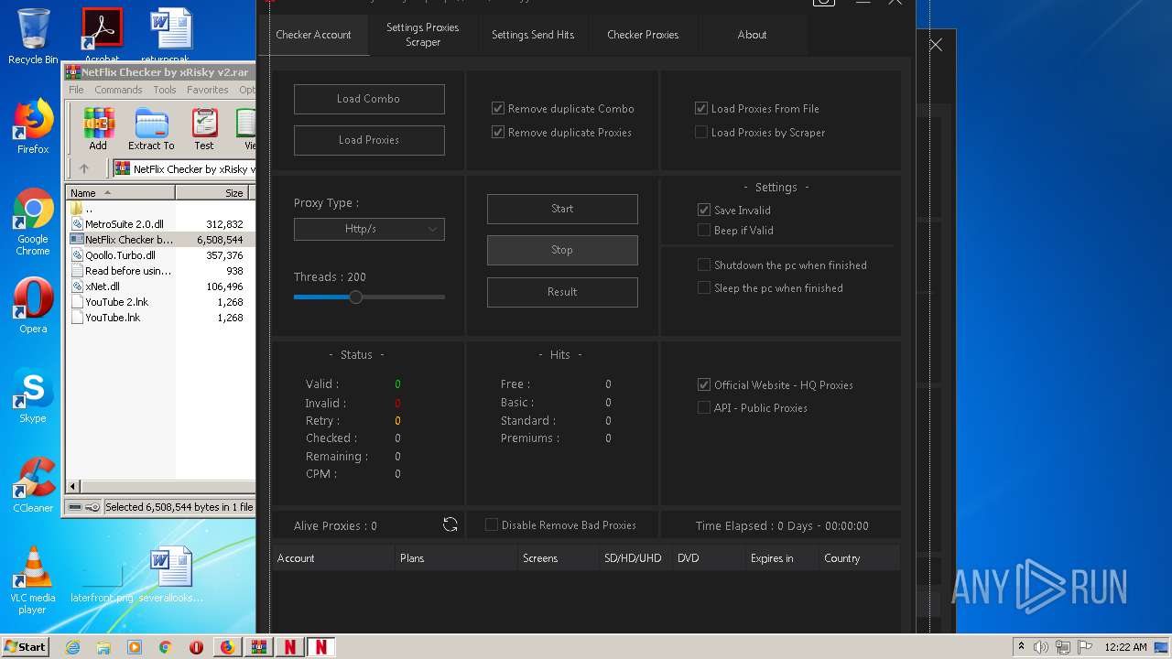This screenshot has height=659, width=1172.
Task: Click the Load Proxies button
Action: coord(369,140)
